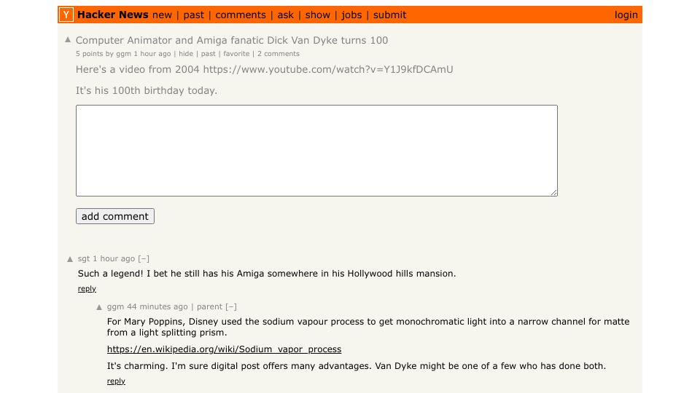This screenshot has width=700, height=393.
Task: Open the '44 minutes ago' permalink
Action: [157, 306]
